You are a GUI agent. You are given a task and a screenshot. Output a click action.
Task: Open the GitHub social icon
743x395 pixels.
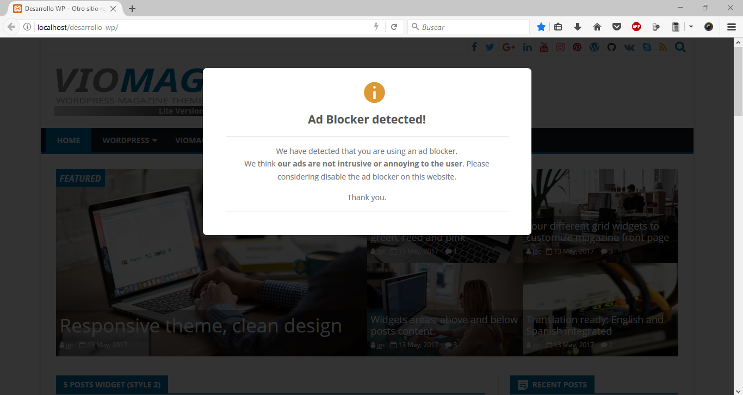coord(611,47)
